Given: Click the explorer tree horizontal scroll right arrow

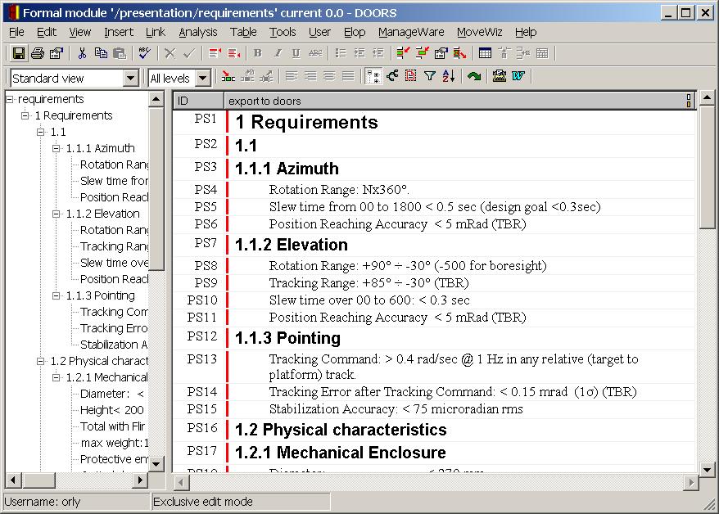Looking at the screenshot, I should click(x=140, y=480).
